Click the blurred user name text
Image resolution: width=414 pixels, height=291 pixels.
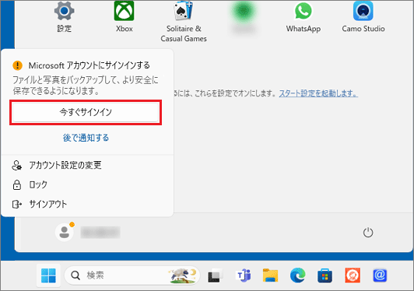point(100,233)
